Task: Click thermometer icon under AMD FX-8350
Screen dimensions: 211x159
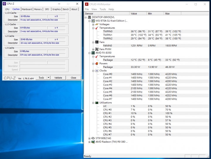Action: tap(97, 56)
